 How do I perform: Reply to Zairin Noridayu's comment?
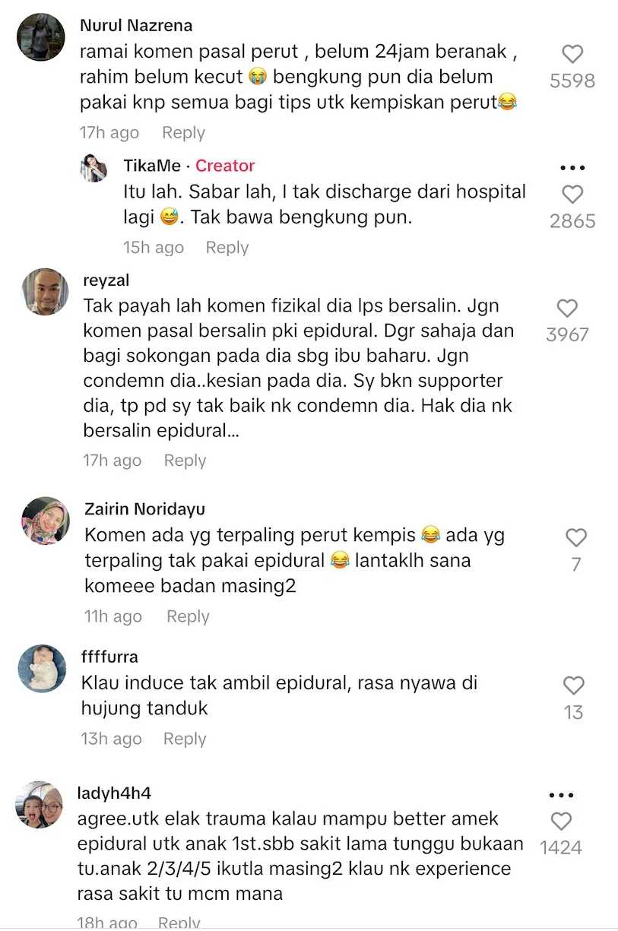pyautogui.click(x=188, y=616)
